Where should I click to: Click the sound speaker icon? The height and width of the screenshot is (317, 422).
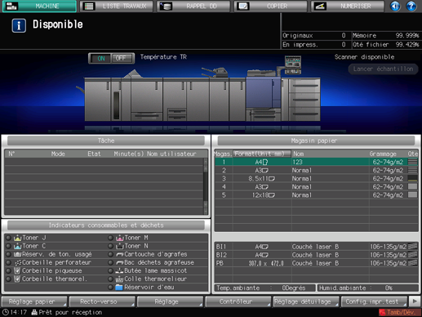pos(395,6)
